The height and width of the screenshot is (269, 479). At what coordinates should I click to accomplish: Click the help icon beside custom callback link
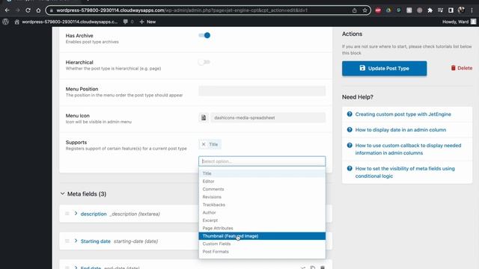(x=350, y=145)
